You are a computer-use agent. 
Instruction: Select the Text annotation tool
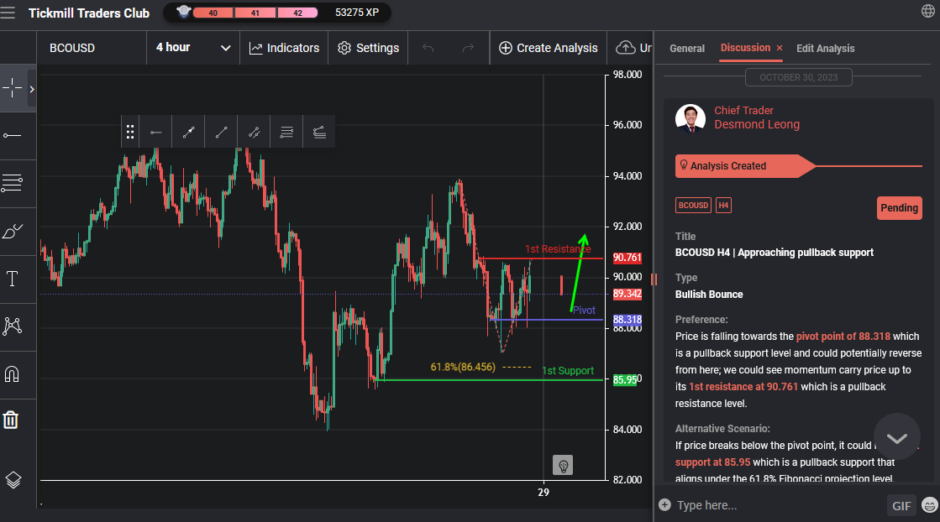tap(12, 279)
